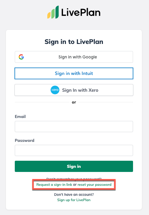149x215 pixels.
Task: Click the Google "G" logo icon
Action: tap(21, 57)
